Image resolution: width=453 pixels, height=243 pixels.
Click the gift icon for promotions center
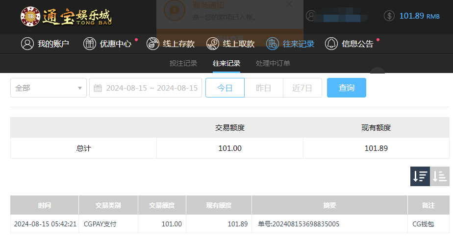(x=90, y=44)
